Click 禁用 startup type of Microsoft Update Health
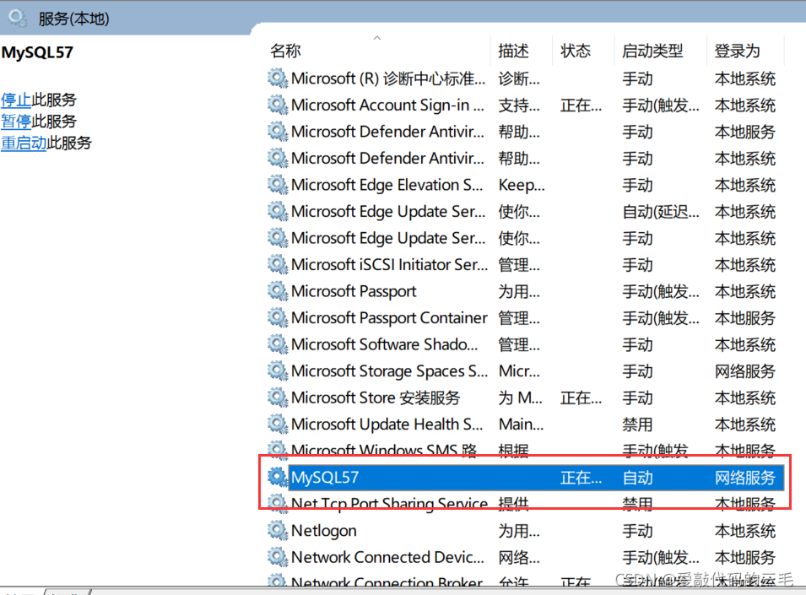The width and height of the screenshot is (806, 595). [x=637, y=425]
